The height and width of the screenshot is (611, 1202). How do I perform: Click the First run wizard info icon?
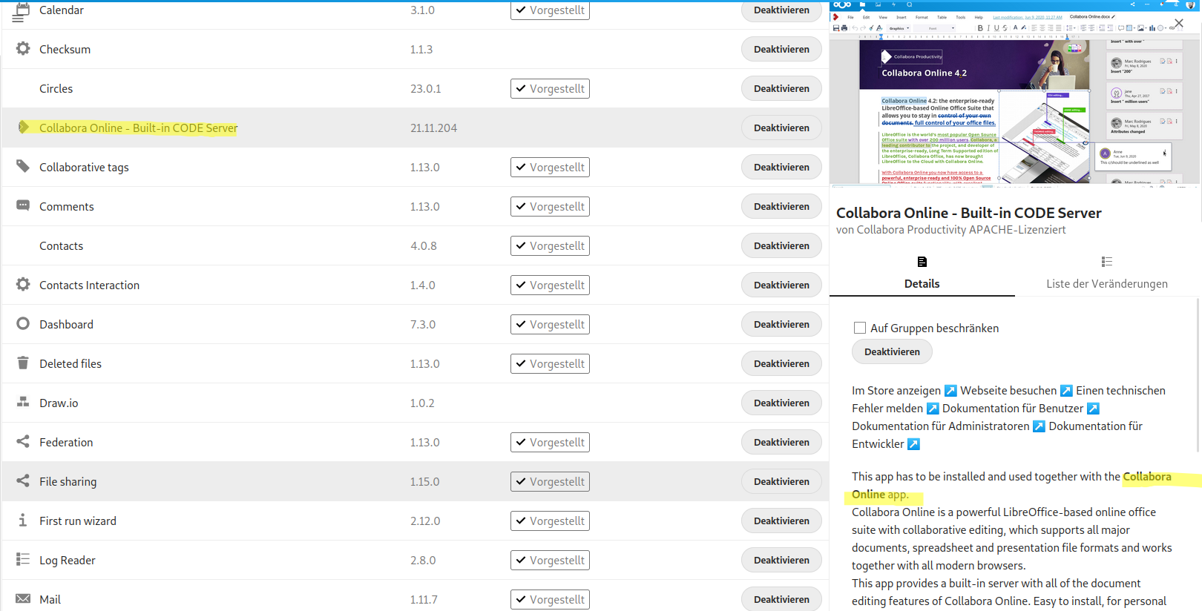(x=23, y=520)
